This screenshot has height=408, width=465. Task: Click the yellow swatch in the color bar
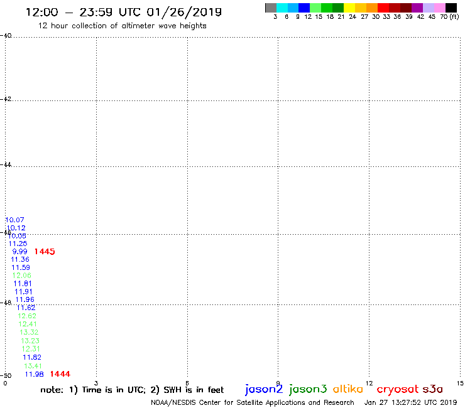(349, 8)
